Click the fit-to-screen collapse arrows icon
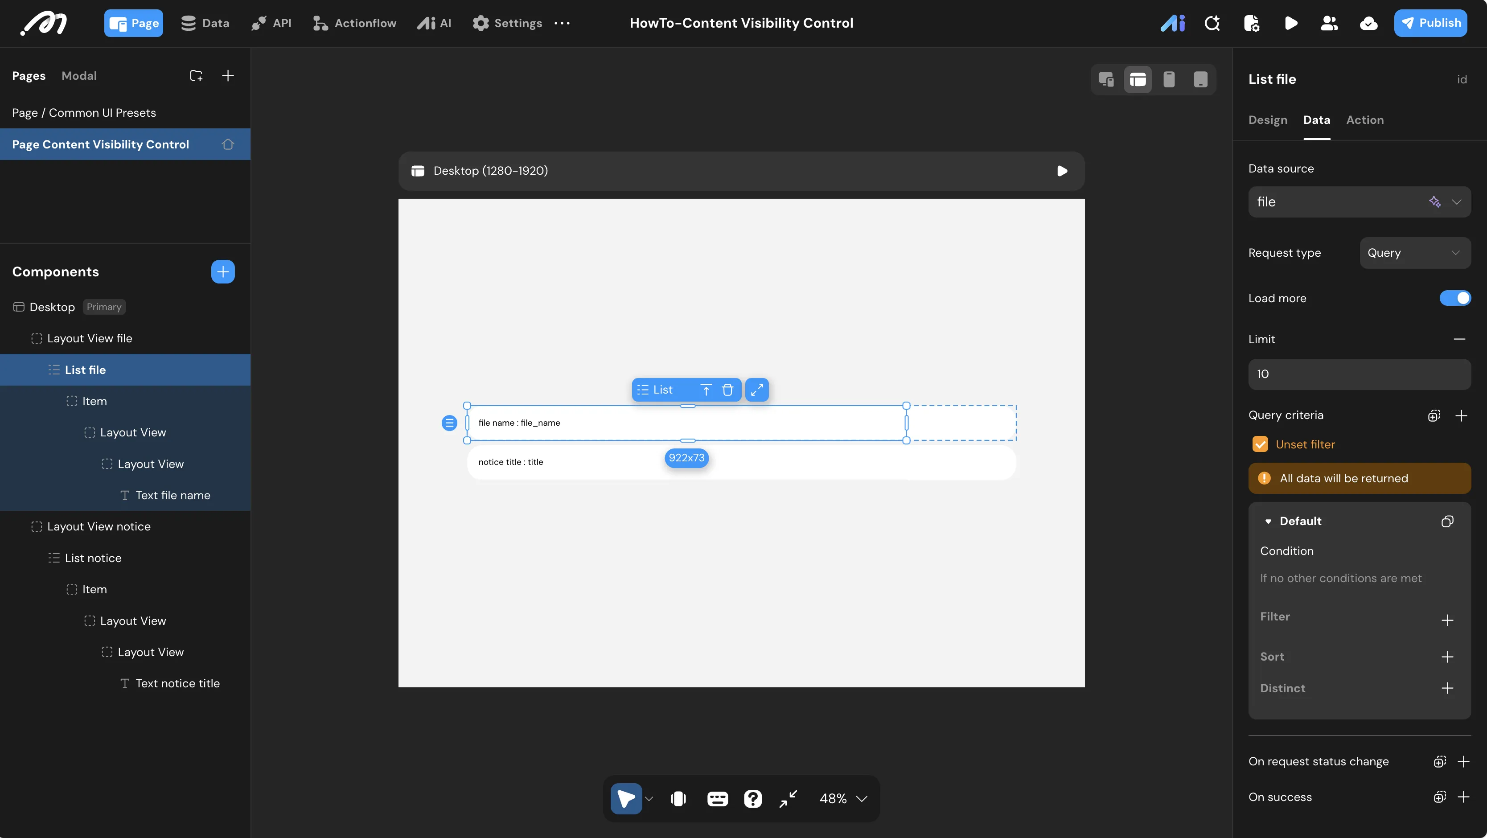 [788, 799]
